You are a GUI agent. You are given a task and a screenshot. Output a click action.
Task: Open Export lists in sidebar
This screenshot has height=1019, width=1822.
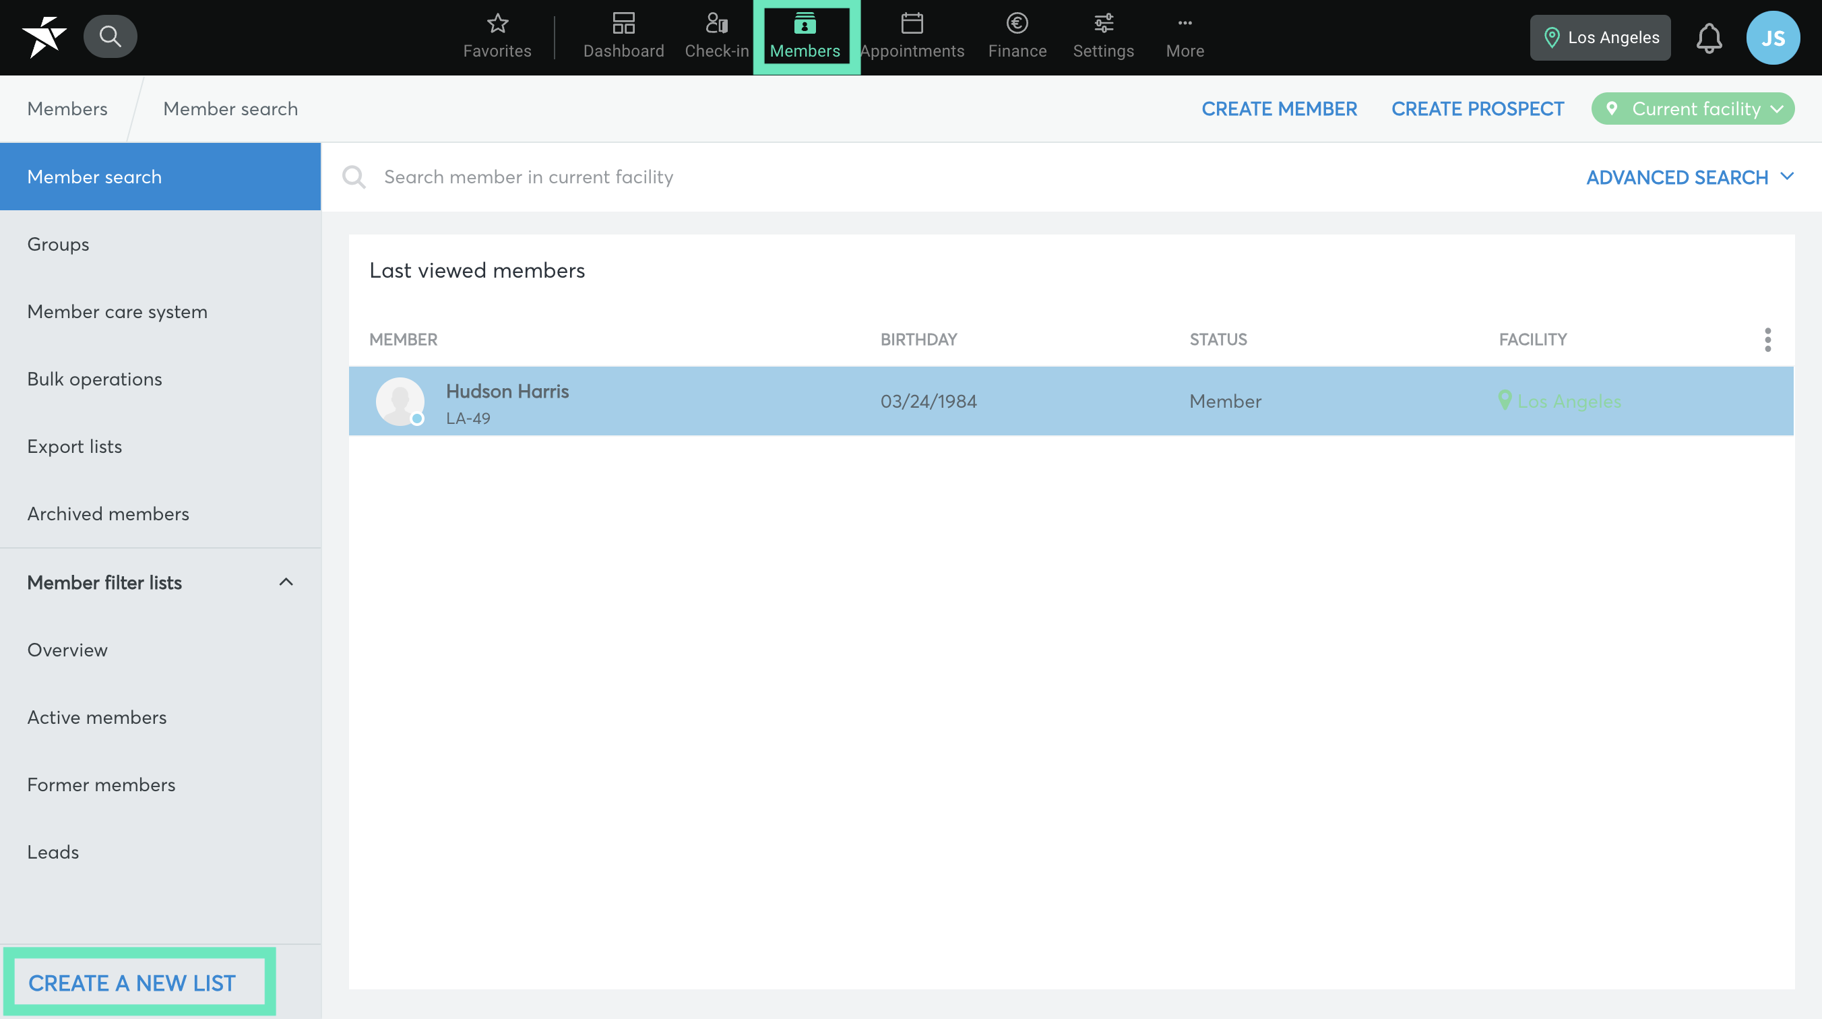160,446
